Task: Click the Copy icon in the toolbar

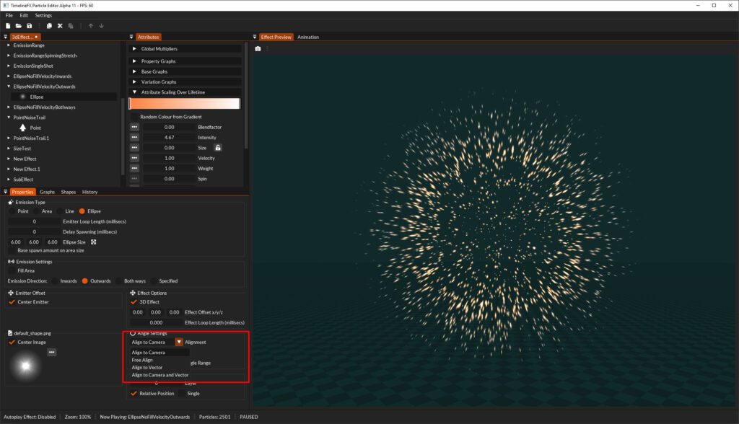Action: point(49,25)
